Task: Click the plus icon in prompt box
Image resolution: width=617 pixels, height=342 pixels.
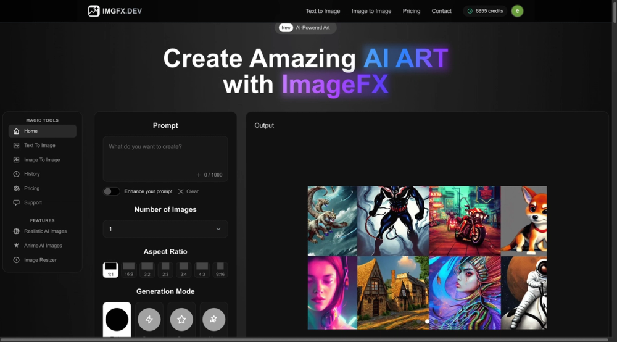Action: click(x=198, y=175)
